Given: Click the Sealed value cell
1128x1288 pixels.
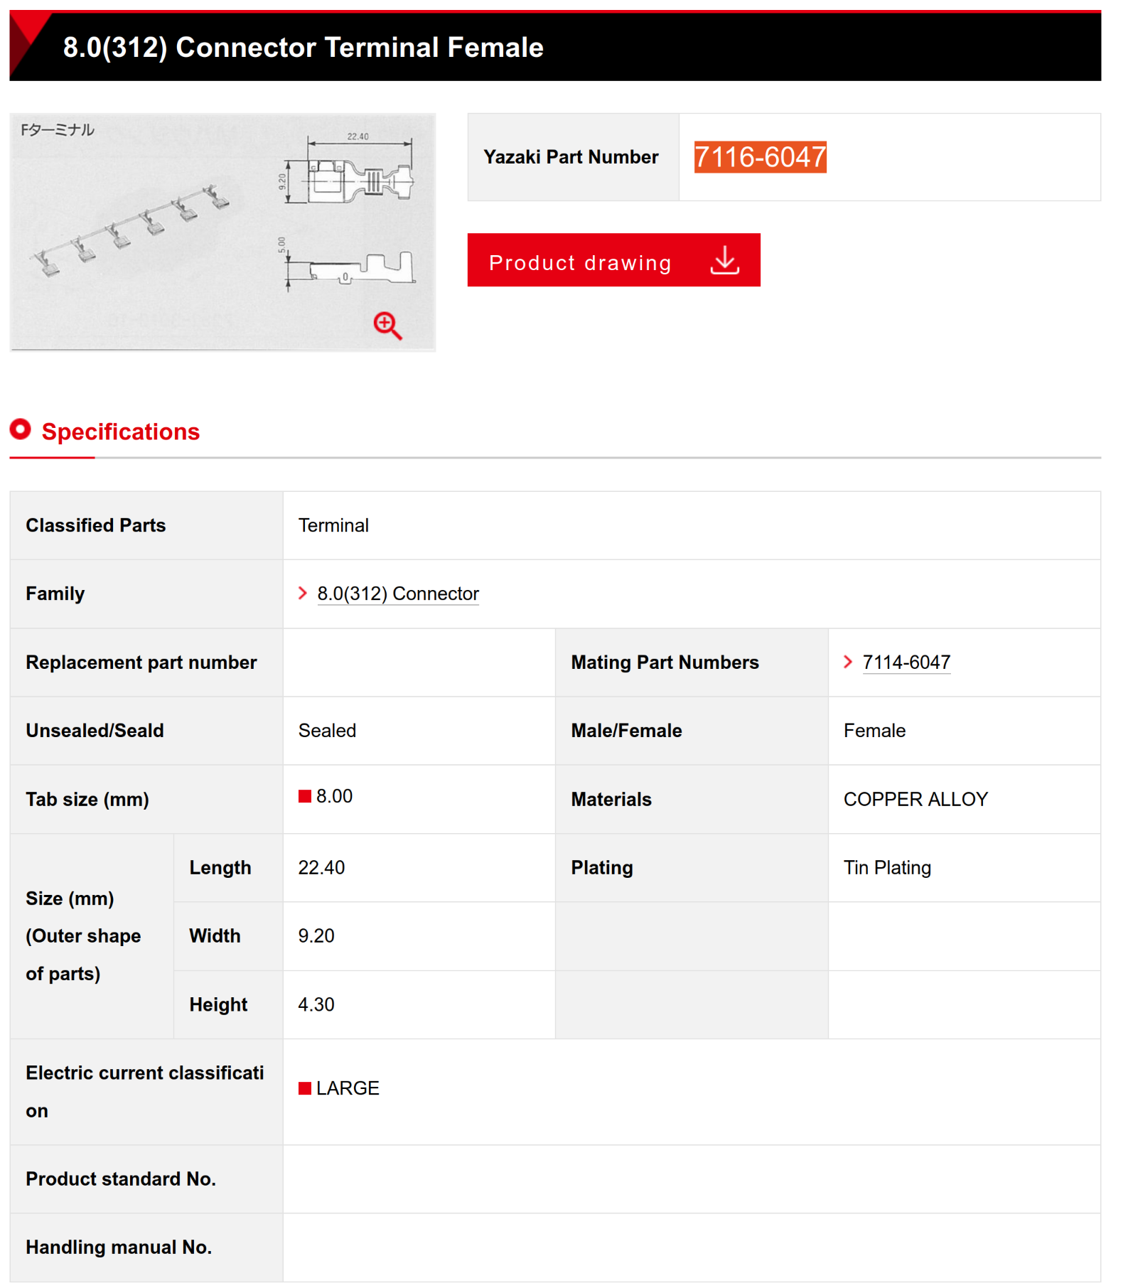Looking at the screenshot, I should (x=327, y=731).
